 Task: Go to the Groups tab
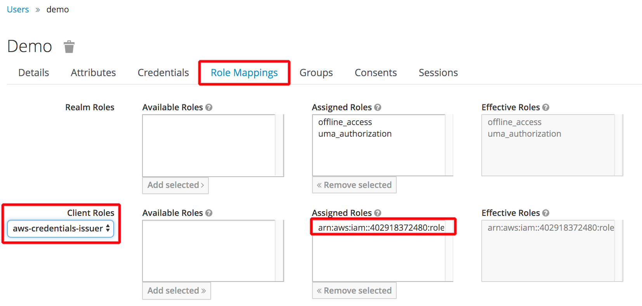(316, 73)
